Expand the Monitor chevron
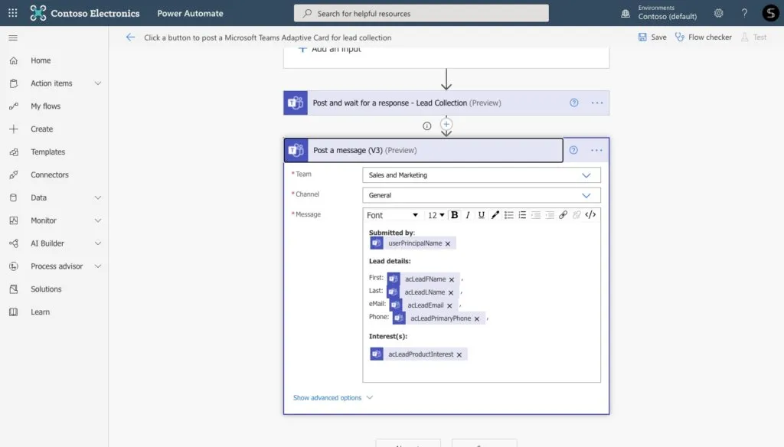784x447 pixels. pos(98,220)
